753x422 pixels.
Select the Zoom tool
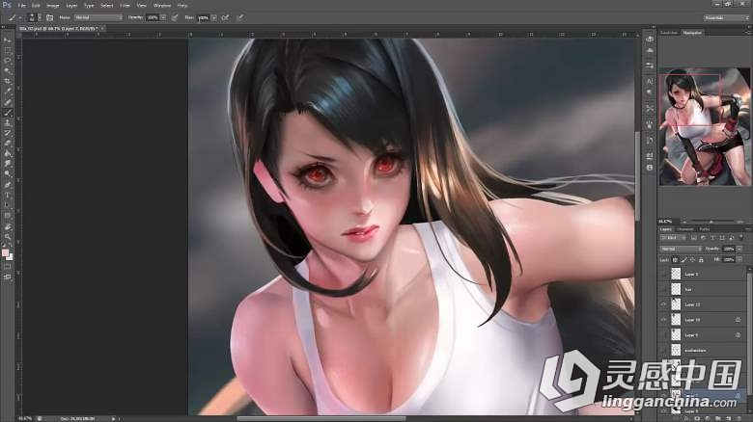click(x=7, y=236)
